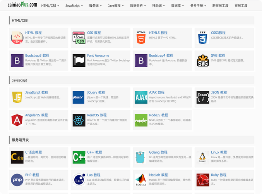Image resolution: width=262 pixels, height=194 pixels.
Task: Open the AJAX teal icon
Action: click(x=141, y=97)
